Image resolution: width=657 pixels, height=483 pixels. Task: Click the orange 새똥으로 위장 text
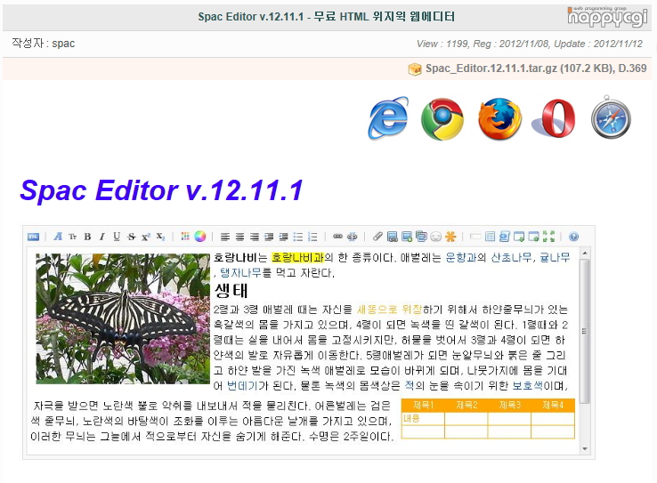389,310
